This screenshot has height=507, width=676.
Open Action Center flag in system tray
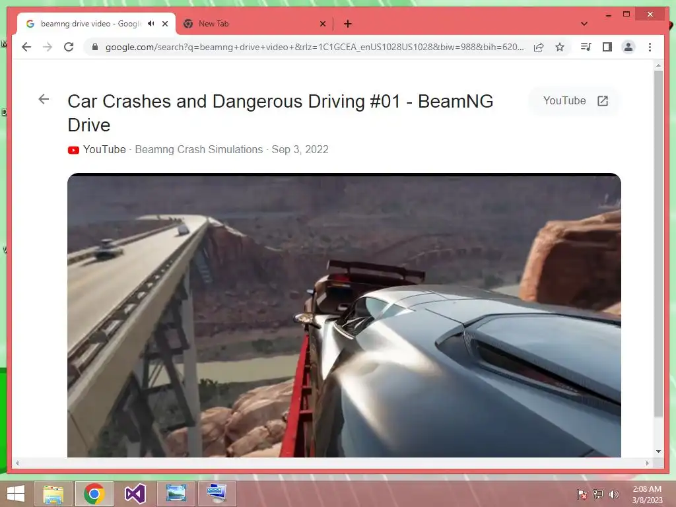coord(582,494)
